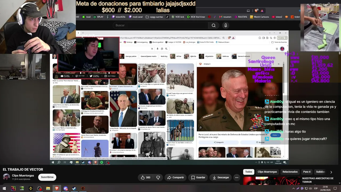This screenshot has height=192, width=341.
Task: Save the video with the 'Guardar' button
Action: point(198,177)
